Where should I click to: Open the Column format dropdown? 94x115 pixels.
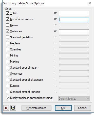tap(74, 99)
